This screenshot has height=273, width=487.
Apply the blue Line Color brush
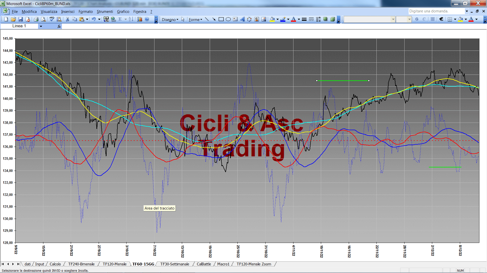point(283,19)
